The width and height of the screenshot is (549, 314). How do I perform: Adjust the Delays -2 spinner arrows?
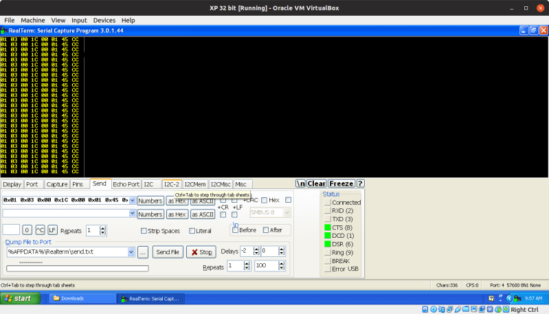[256, 251]
